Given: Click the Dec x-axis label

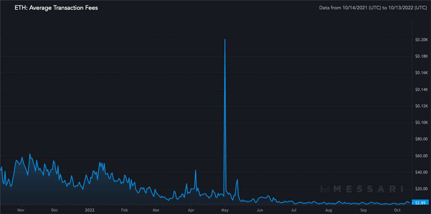Looking at the screenshot, I should pyautogui.click(x=54, y=210).
